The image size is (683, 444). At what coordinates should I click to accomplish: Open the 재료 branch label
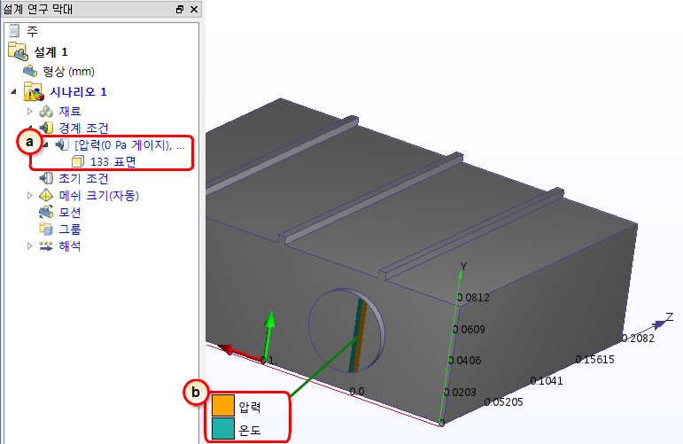pyautogui.click(x=70, y=111)
